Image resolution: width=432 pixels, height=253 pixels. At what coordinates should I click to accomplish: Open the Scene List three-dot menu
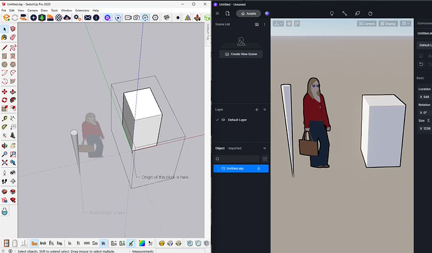264,24
